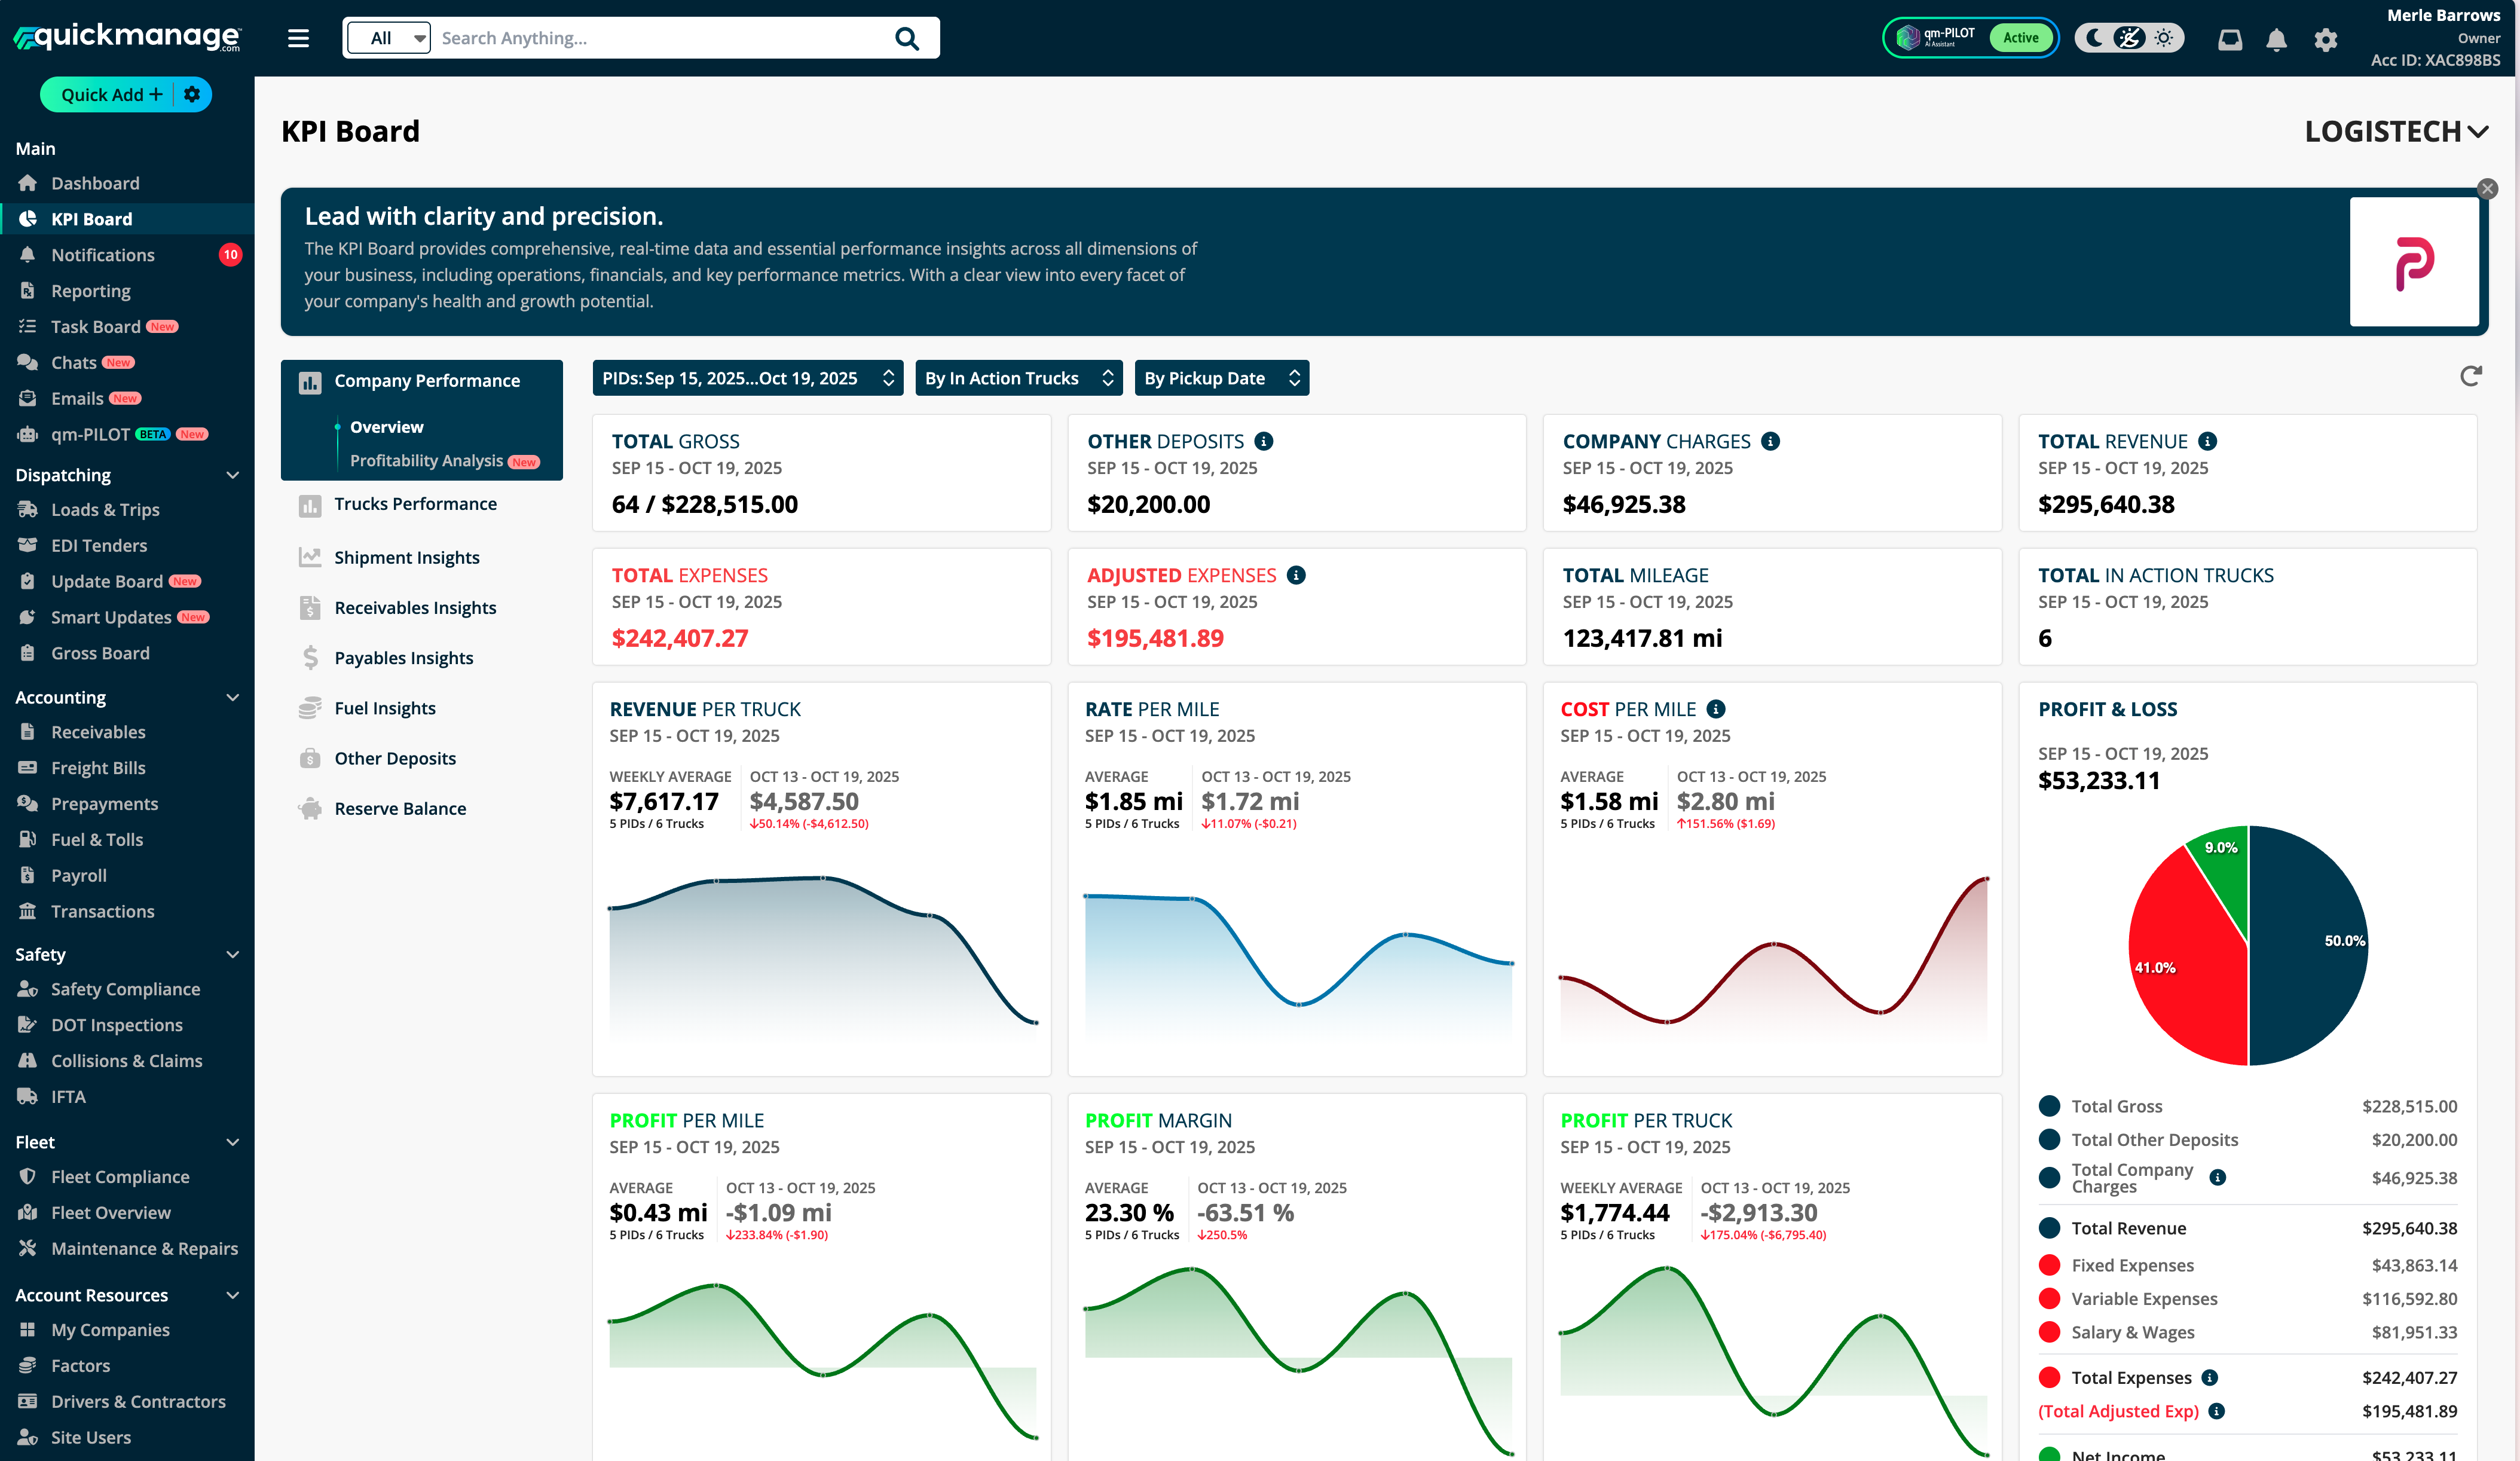Open the PIDs date range dropdown
This screenshot has height=1461, width=2520.
coord(747,378)
